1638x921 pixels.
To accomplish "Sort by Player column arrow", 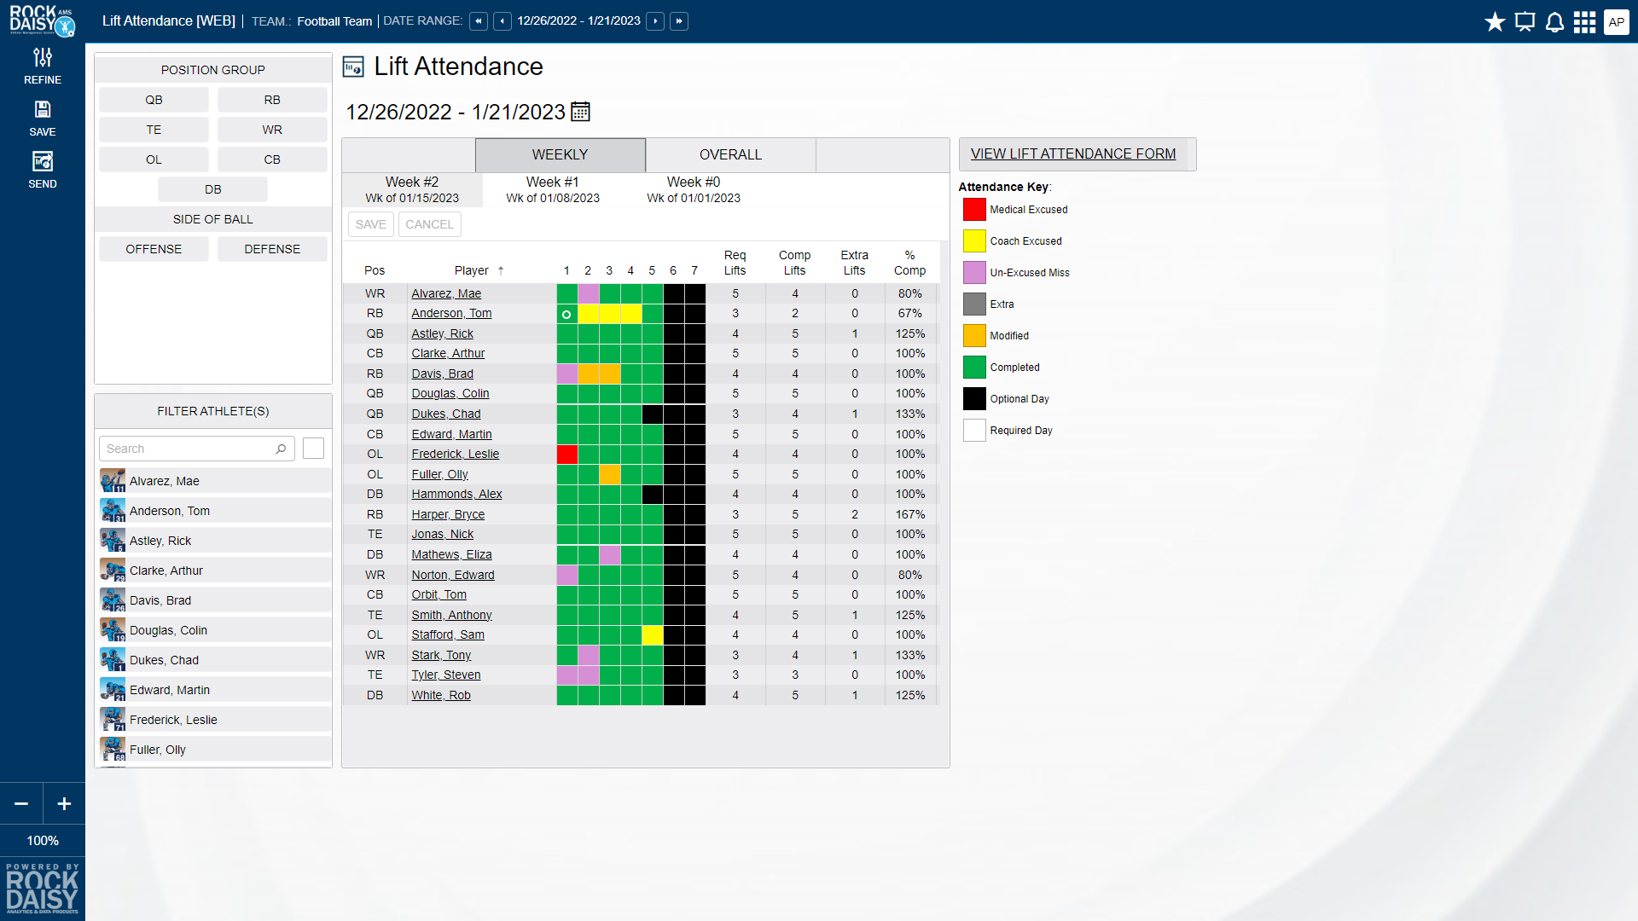I will click(x=501, y=270).
